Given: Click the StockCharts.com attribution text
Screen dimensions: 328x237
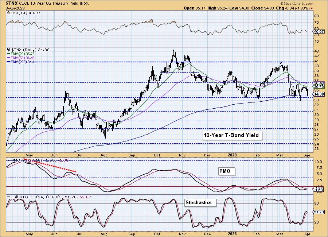Looking at the screenshot, I should click(x=297, y=3).
